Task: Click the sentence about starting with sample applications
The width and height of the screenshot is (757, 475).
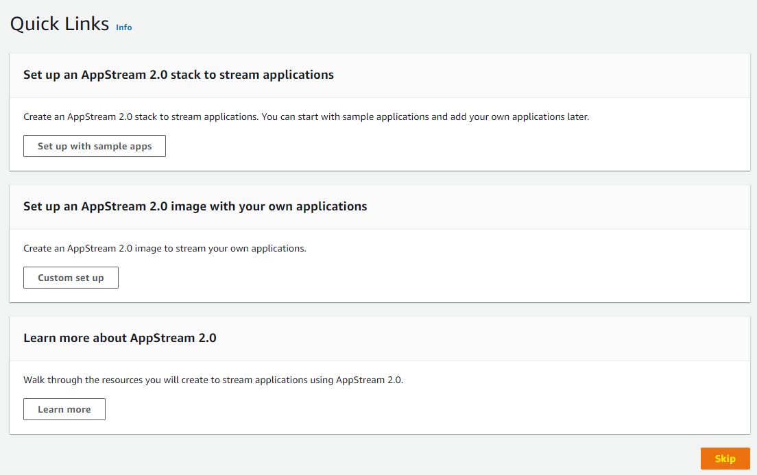Action: [x=424, y=117]
